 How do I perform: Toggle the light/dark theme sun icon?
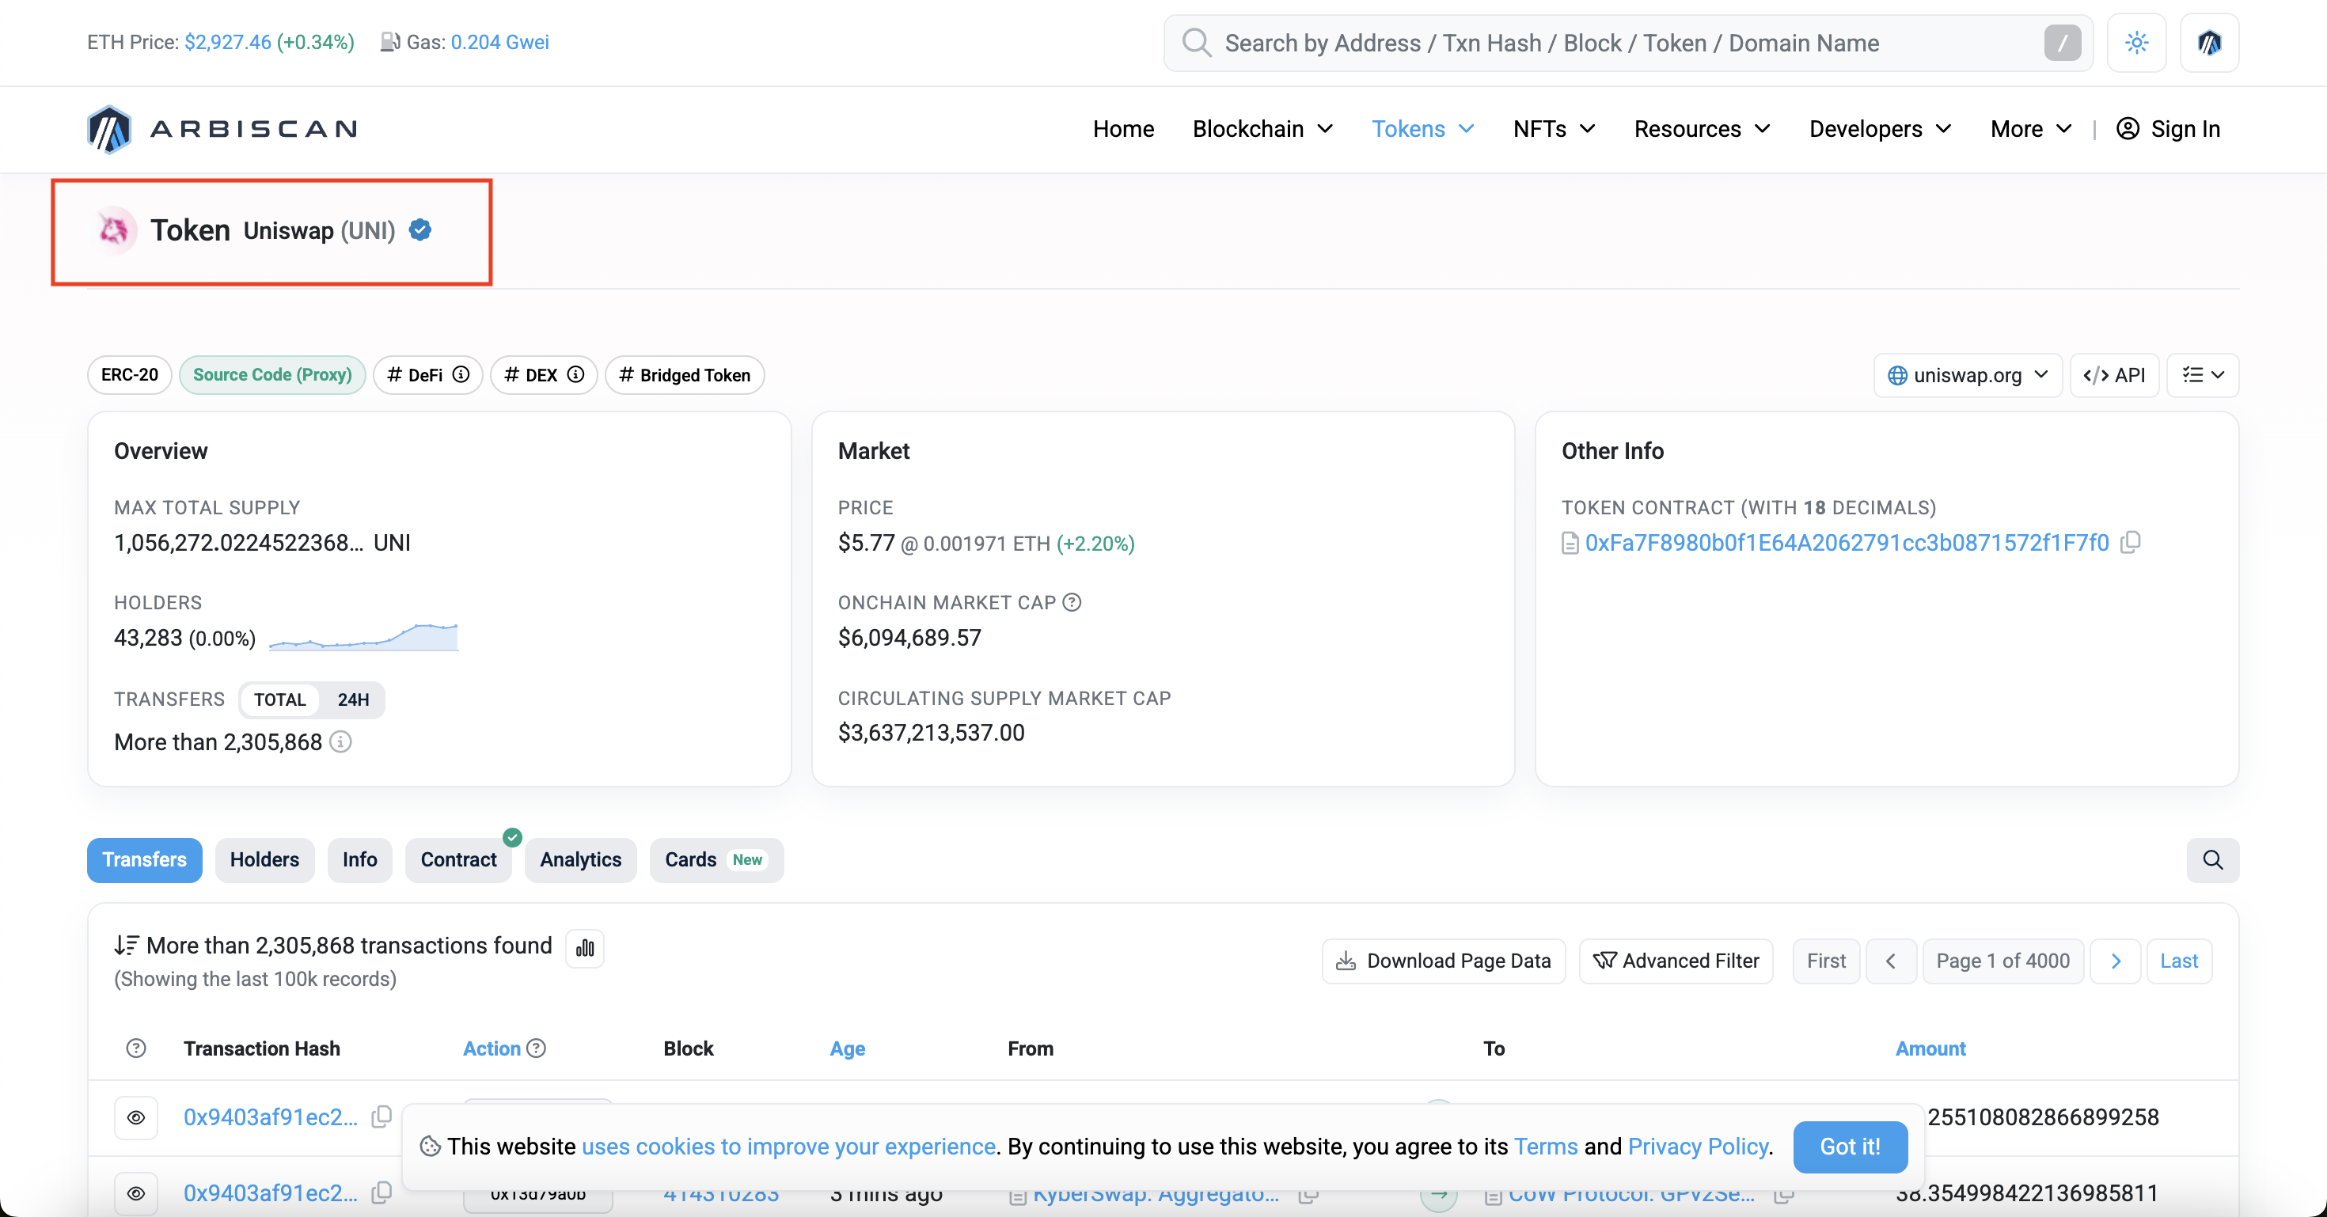coord(2135,43)
